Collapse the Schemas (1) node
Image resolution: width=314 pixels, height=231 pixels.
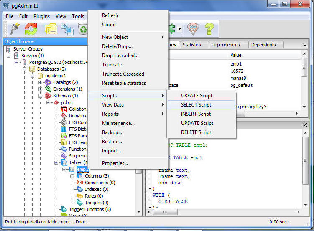[40, 96]
